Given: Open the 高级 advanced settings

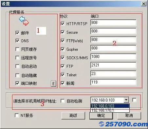Looking at the screenshot, I should pos(73,116).
